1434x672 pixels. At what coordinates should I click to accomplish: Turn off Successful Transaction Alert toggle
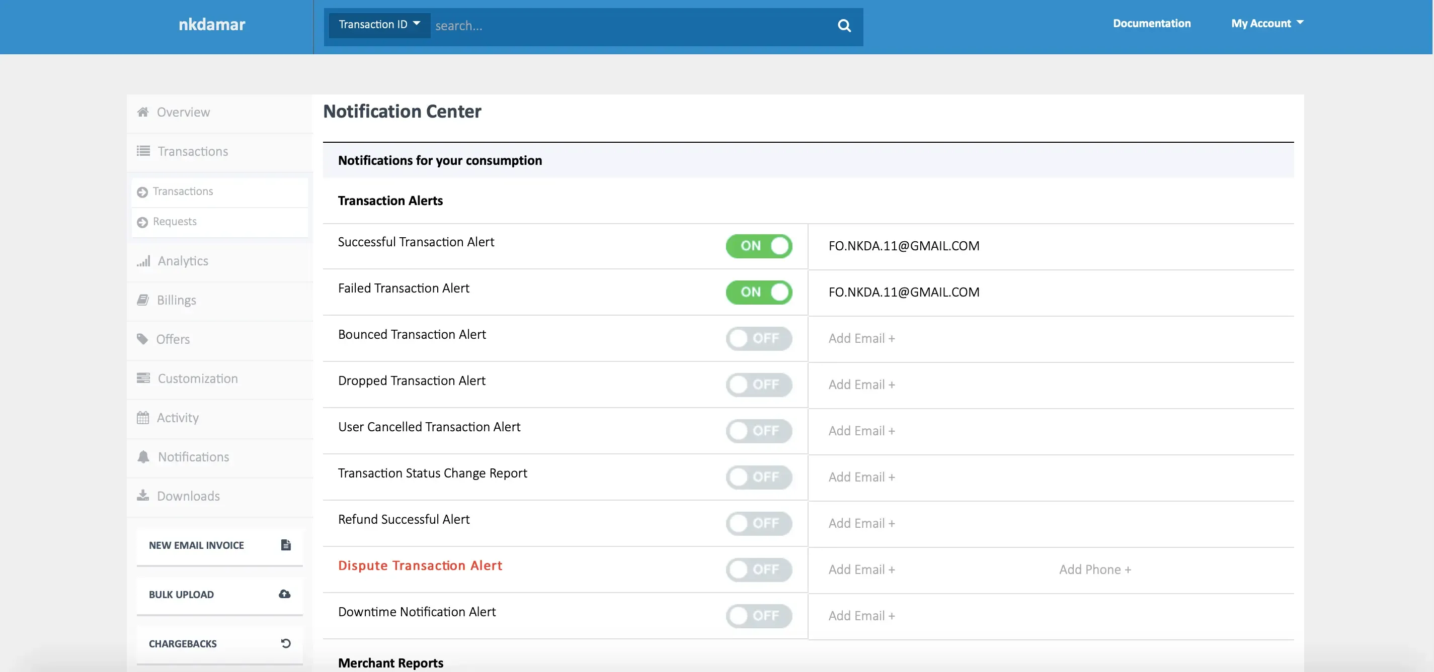coord(759,246)
